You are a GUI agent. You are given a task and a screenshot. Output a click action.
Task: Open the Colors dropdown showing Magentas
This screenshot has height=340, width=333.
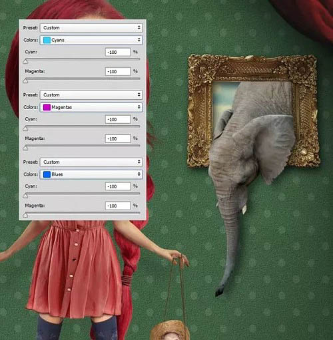(91, 107)
